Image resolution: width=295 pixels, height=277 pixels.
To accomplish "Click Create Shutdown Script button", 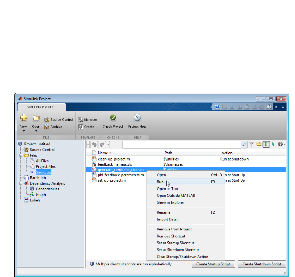I will [x=262, y=264].
